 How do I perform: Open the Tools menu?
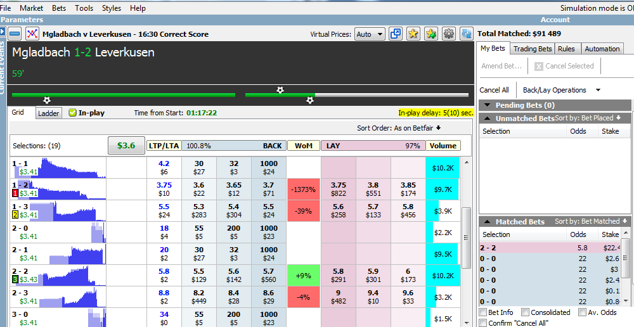(x=84, y=8)
